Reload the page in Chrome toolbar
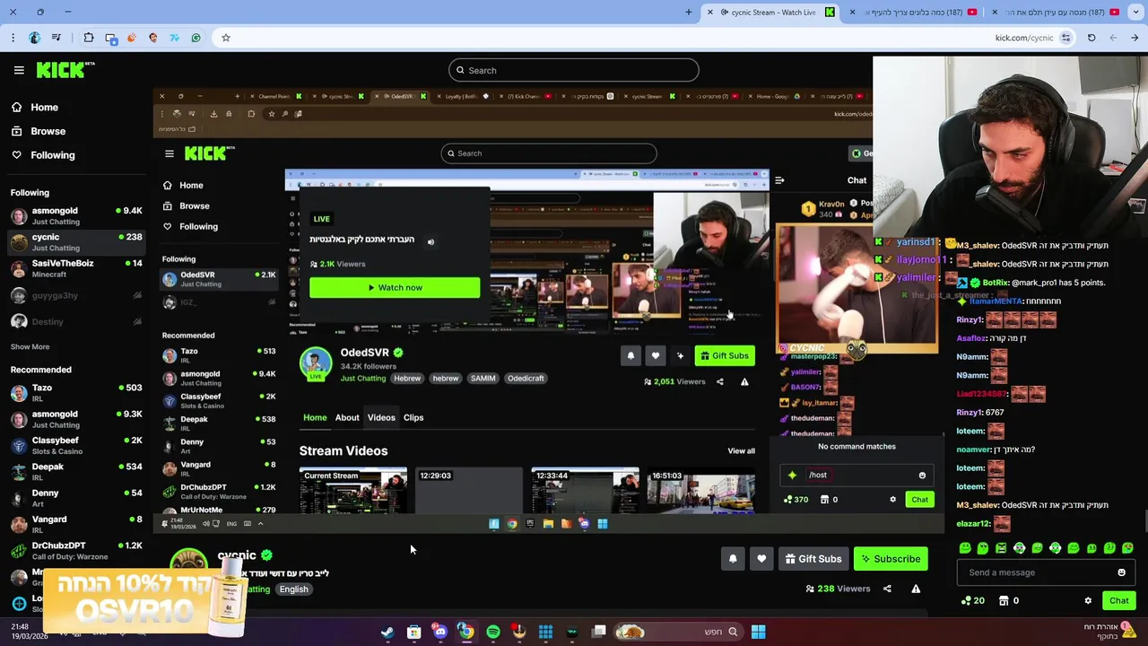The width and height of the screenshot is (1148, 646). coord(1091,38)
